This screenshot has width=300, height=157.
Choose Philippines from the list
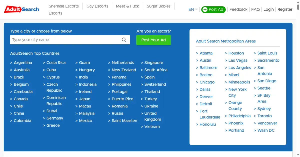click(121, 84)
